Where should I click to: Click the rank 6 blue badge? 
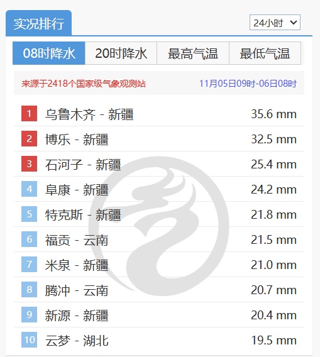[29, 239]
